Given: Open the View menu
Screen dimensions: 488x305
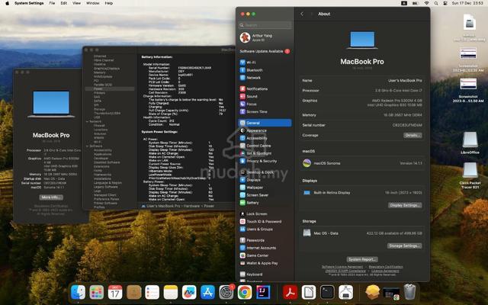Looking at the screenshot, I should (76, 3).
